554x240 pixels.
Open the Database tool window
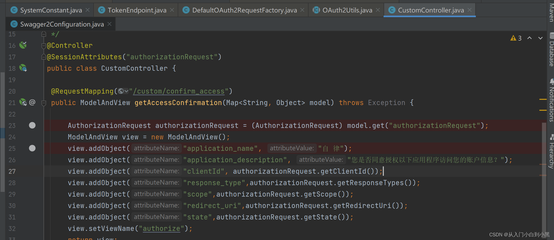551,49
